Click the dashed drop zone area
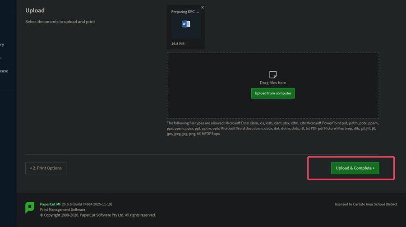The height and width of the screenshot is (227, 406). (x=273, y=85)
